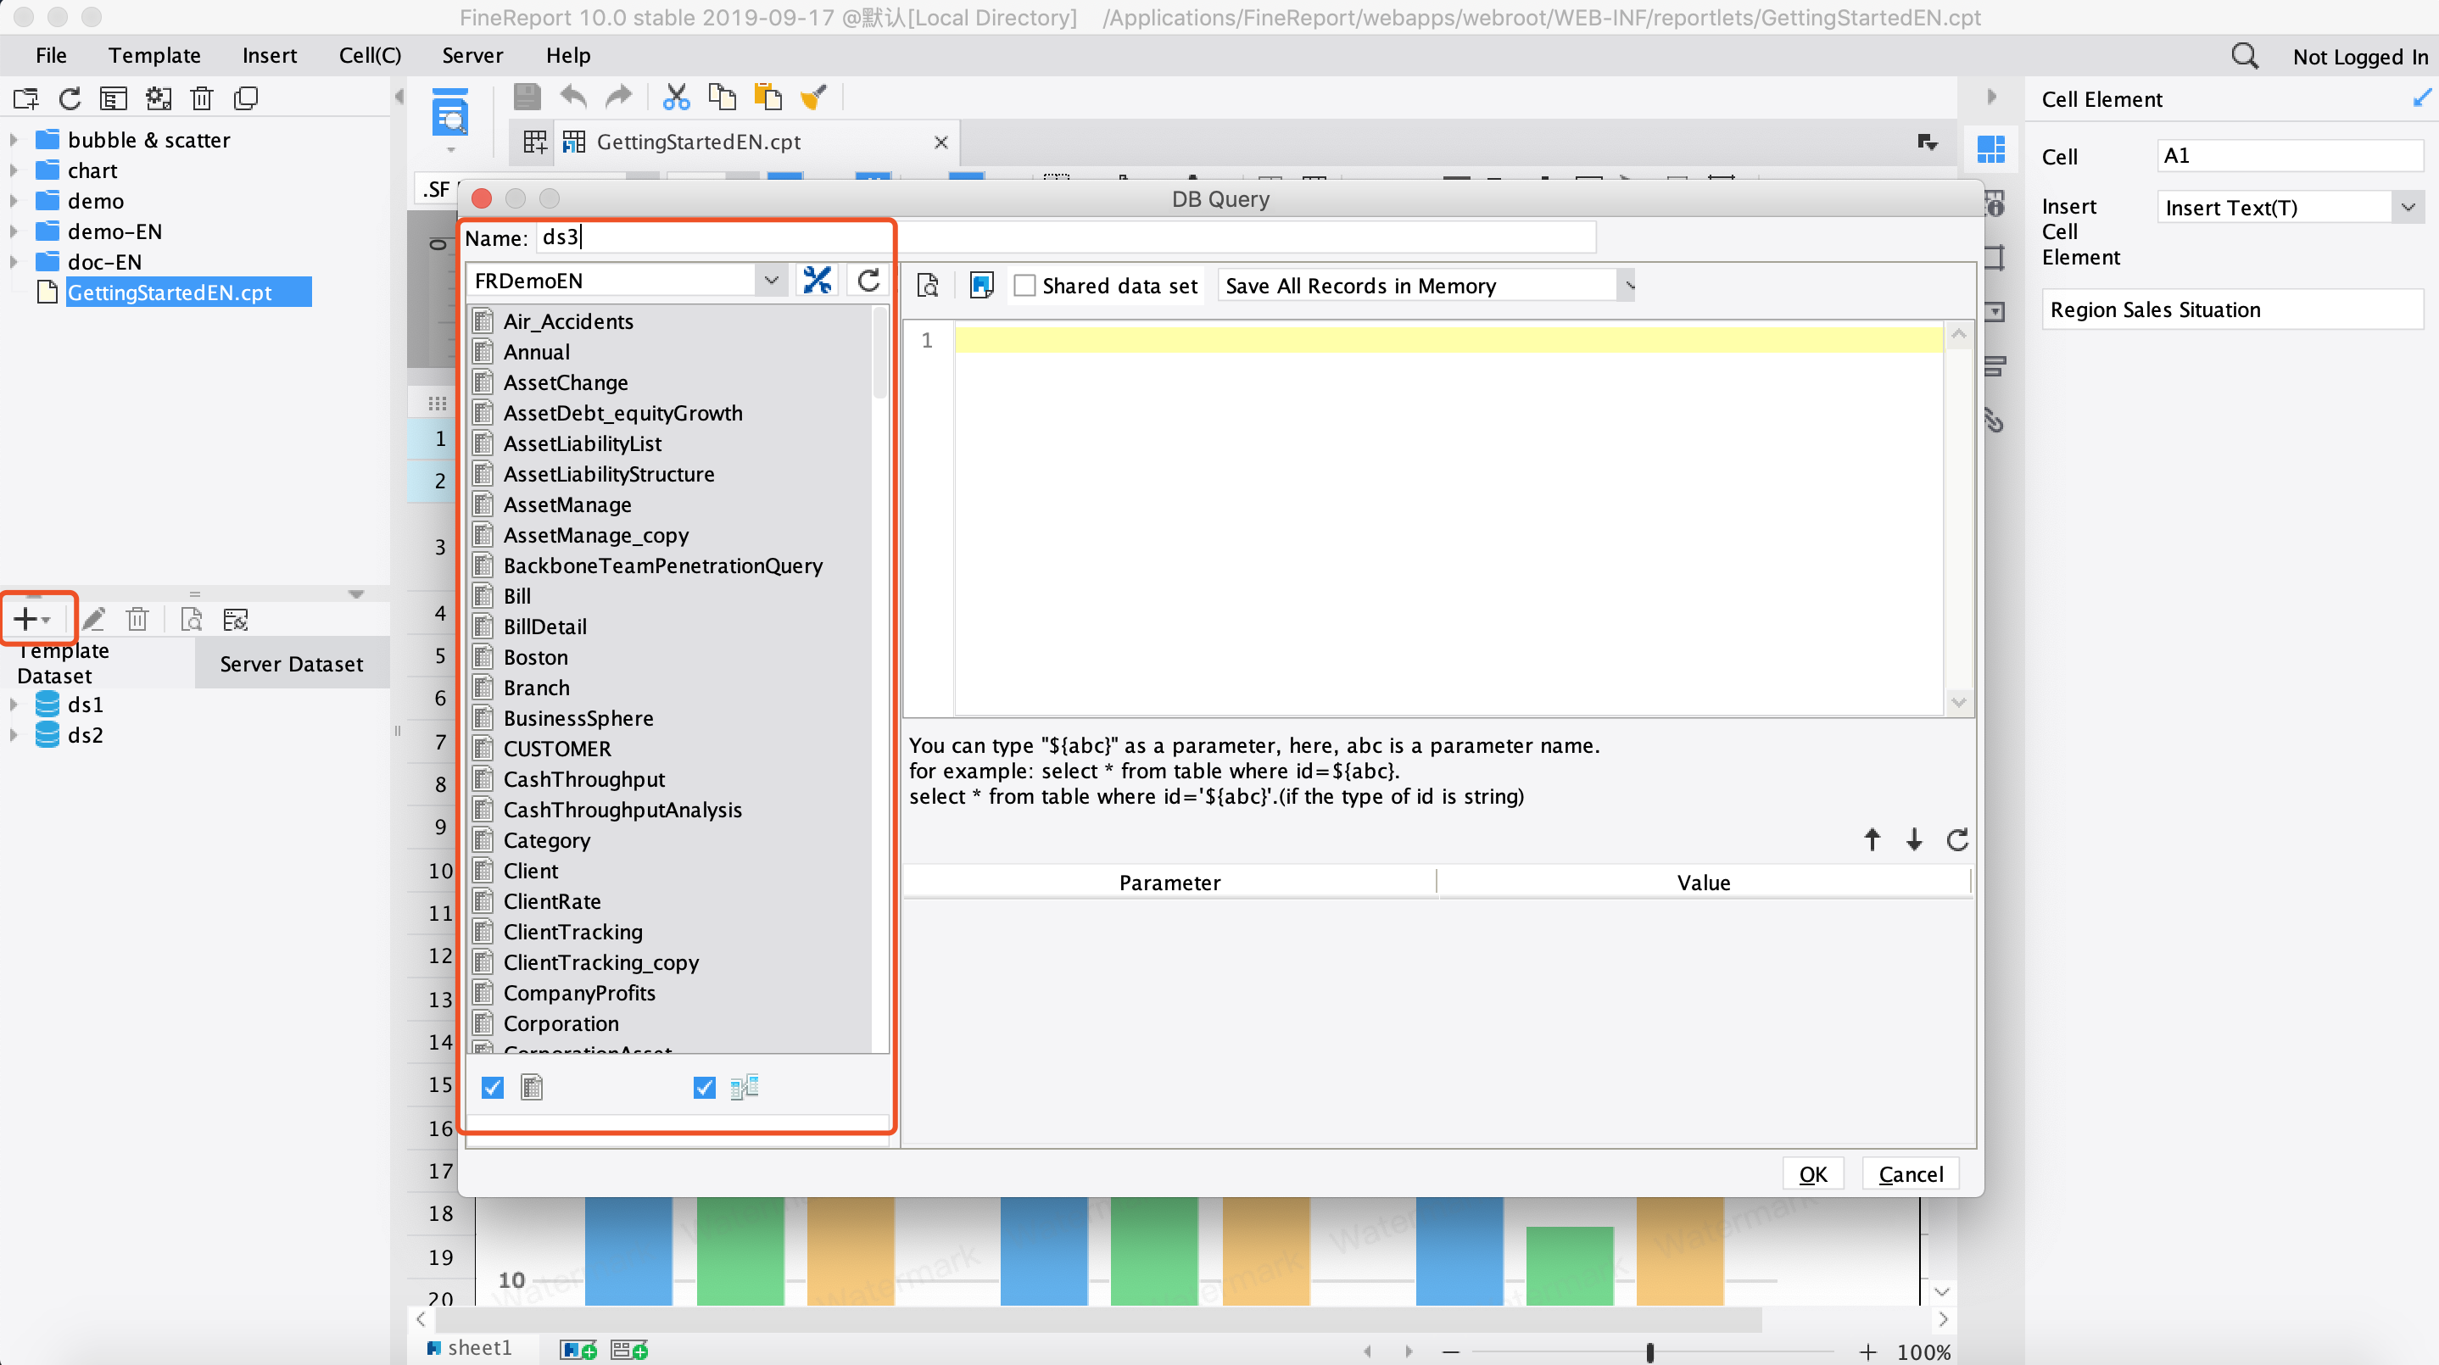This screenshot has height=1365, width=2439.
Task: Open the FRDemoEN connection dropdown
Action: [771, 280]
